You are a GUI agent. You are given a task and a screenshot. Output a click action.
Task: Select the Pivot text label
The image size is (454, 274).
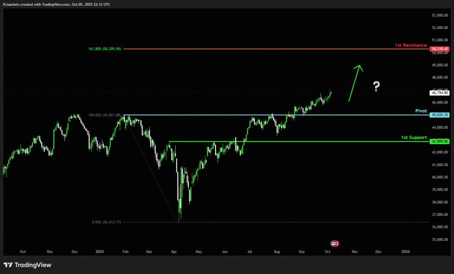421,111
